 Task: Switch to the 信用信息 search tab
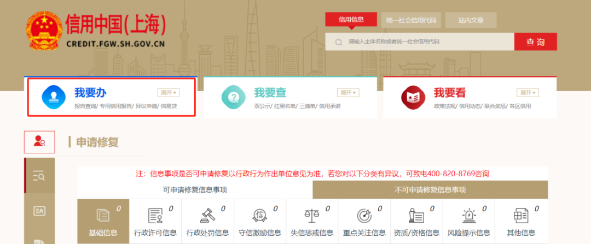(351, 20)
